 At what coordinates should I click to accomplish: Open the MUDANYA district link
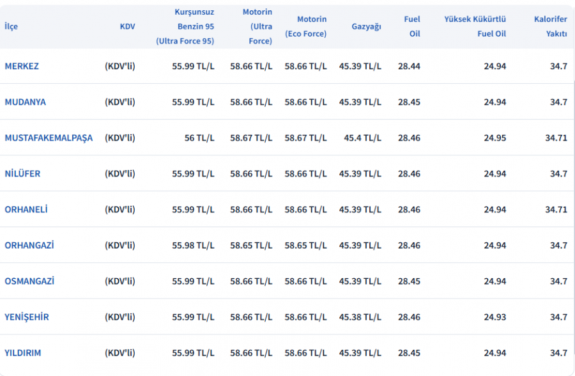26,102
